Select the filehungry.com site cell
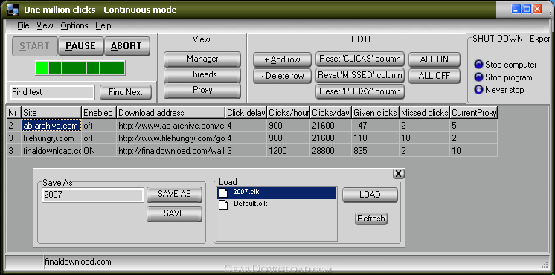555x275 pixels. [51, 137]
